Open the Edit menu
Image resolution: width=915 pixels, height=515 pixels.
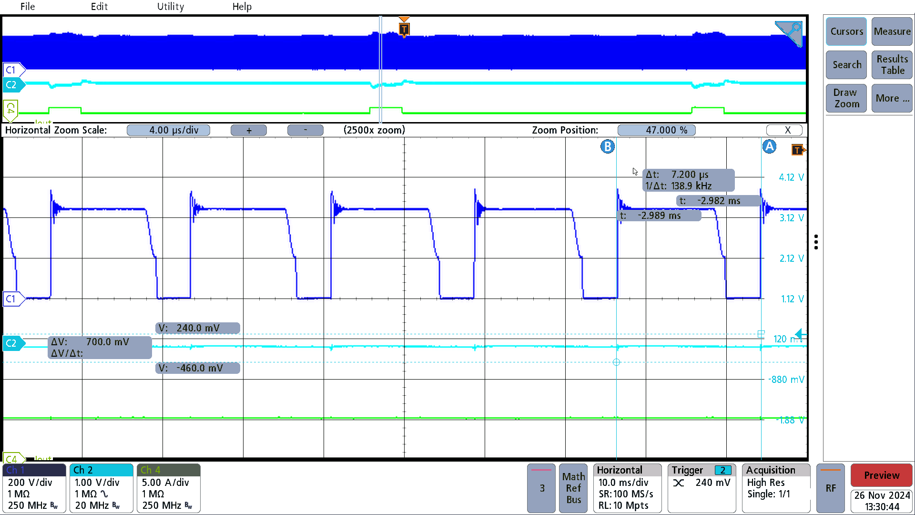pyautogui.click(x=99, y=6)
